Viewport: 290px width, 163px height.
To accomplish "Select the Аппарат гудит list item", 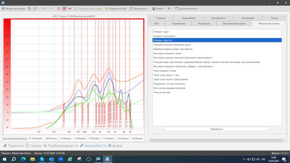I will click(x=217, y=32).
